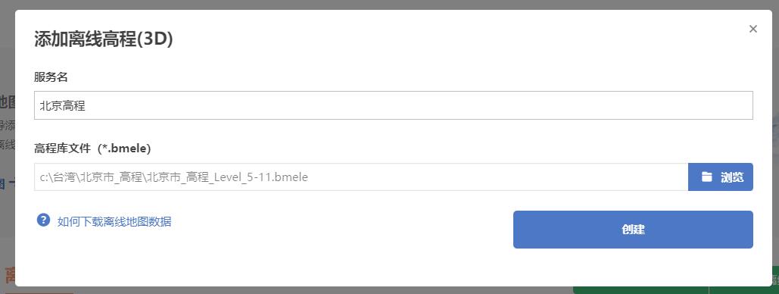The height and width of the screenshot is (294, 779).
Task: Click the wide green button behind dialog bottom
Action: click(x=641, y=290)
